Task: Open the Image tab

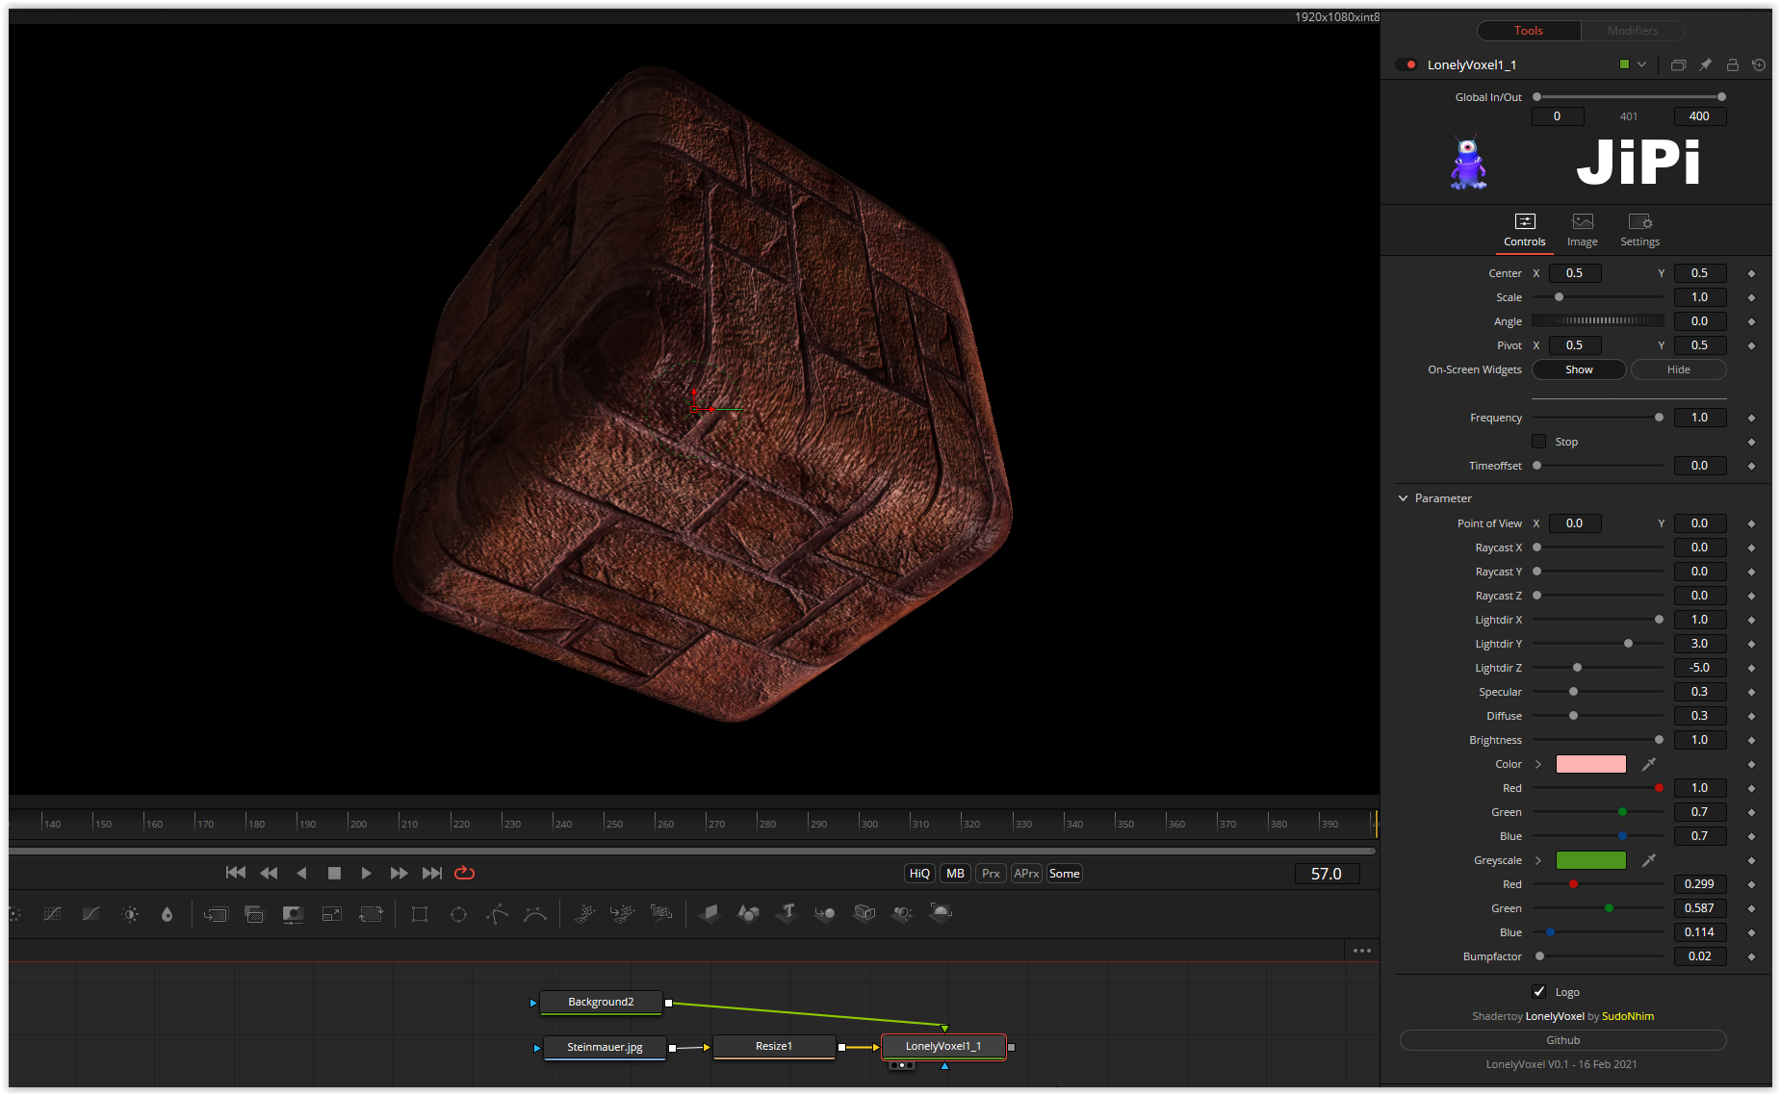Action: (1582, 231)
